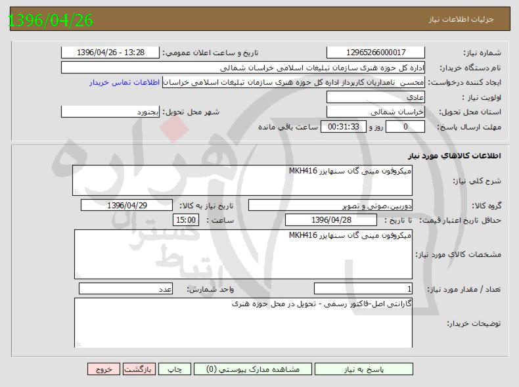Click the announcement date field 1396/04/26 - 13:28
Viewport: 519px width, 387px height.
coord(110,53)
